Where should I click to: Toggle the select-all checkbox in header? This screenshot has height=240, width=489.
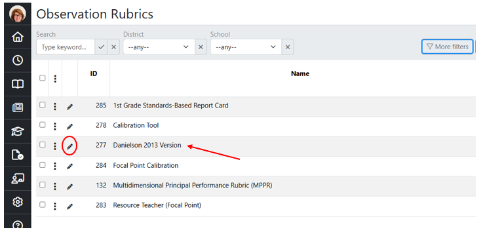pos(43,78)
